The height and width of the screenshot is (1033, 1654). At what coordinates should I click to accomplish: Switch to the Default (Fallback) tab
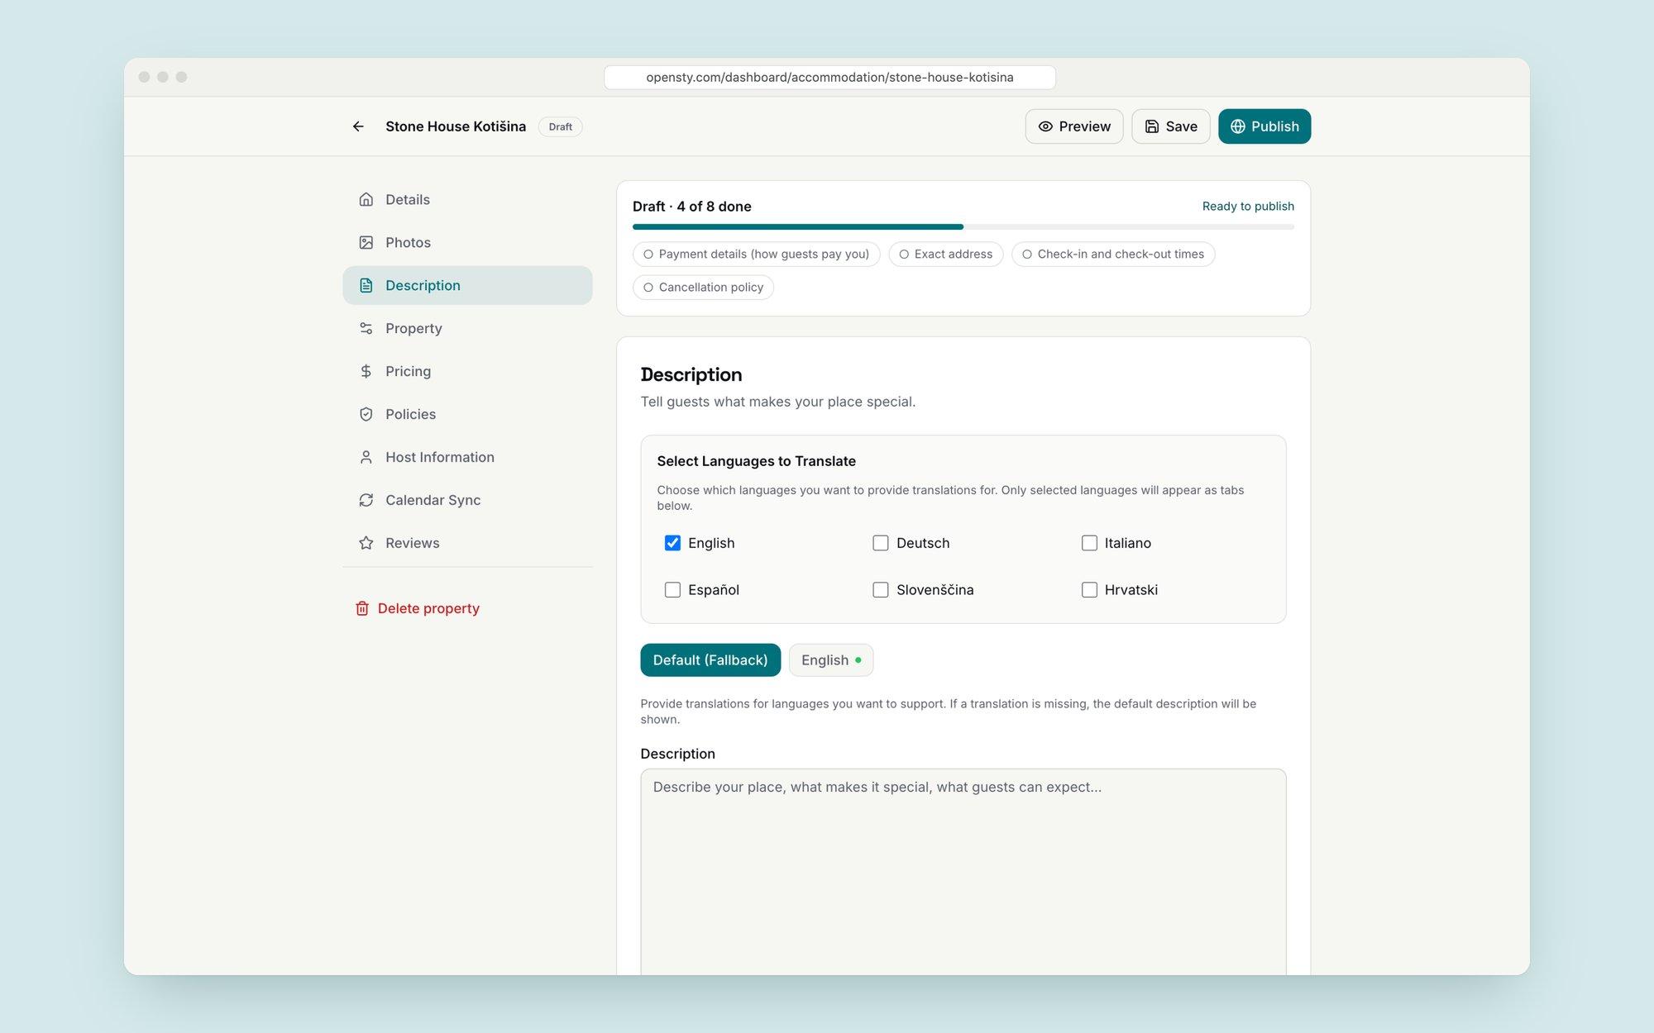[710, 660]
